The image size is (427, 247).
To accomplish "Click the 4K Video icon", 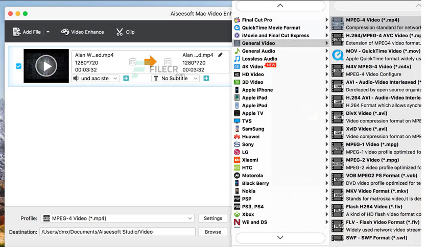I will tap(237, 66).
